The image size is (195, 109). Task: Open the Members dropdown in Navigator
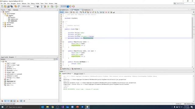pyautogui.click(x=15, y=59)
